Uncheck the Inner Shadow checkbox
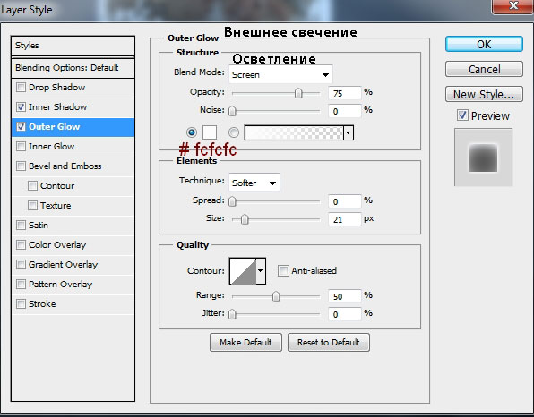Viewport: 534px width, 417px height. coord(21,107)
